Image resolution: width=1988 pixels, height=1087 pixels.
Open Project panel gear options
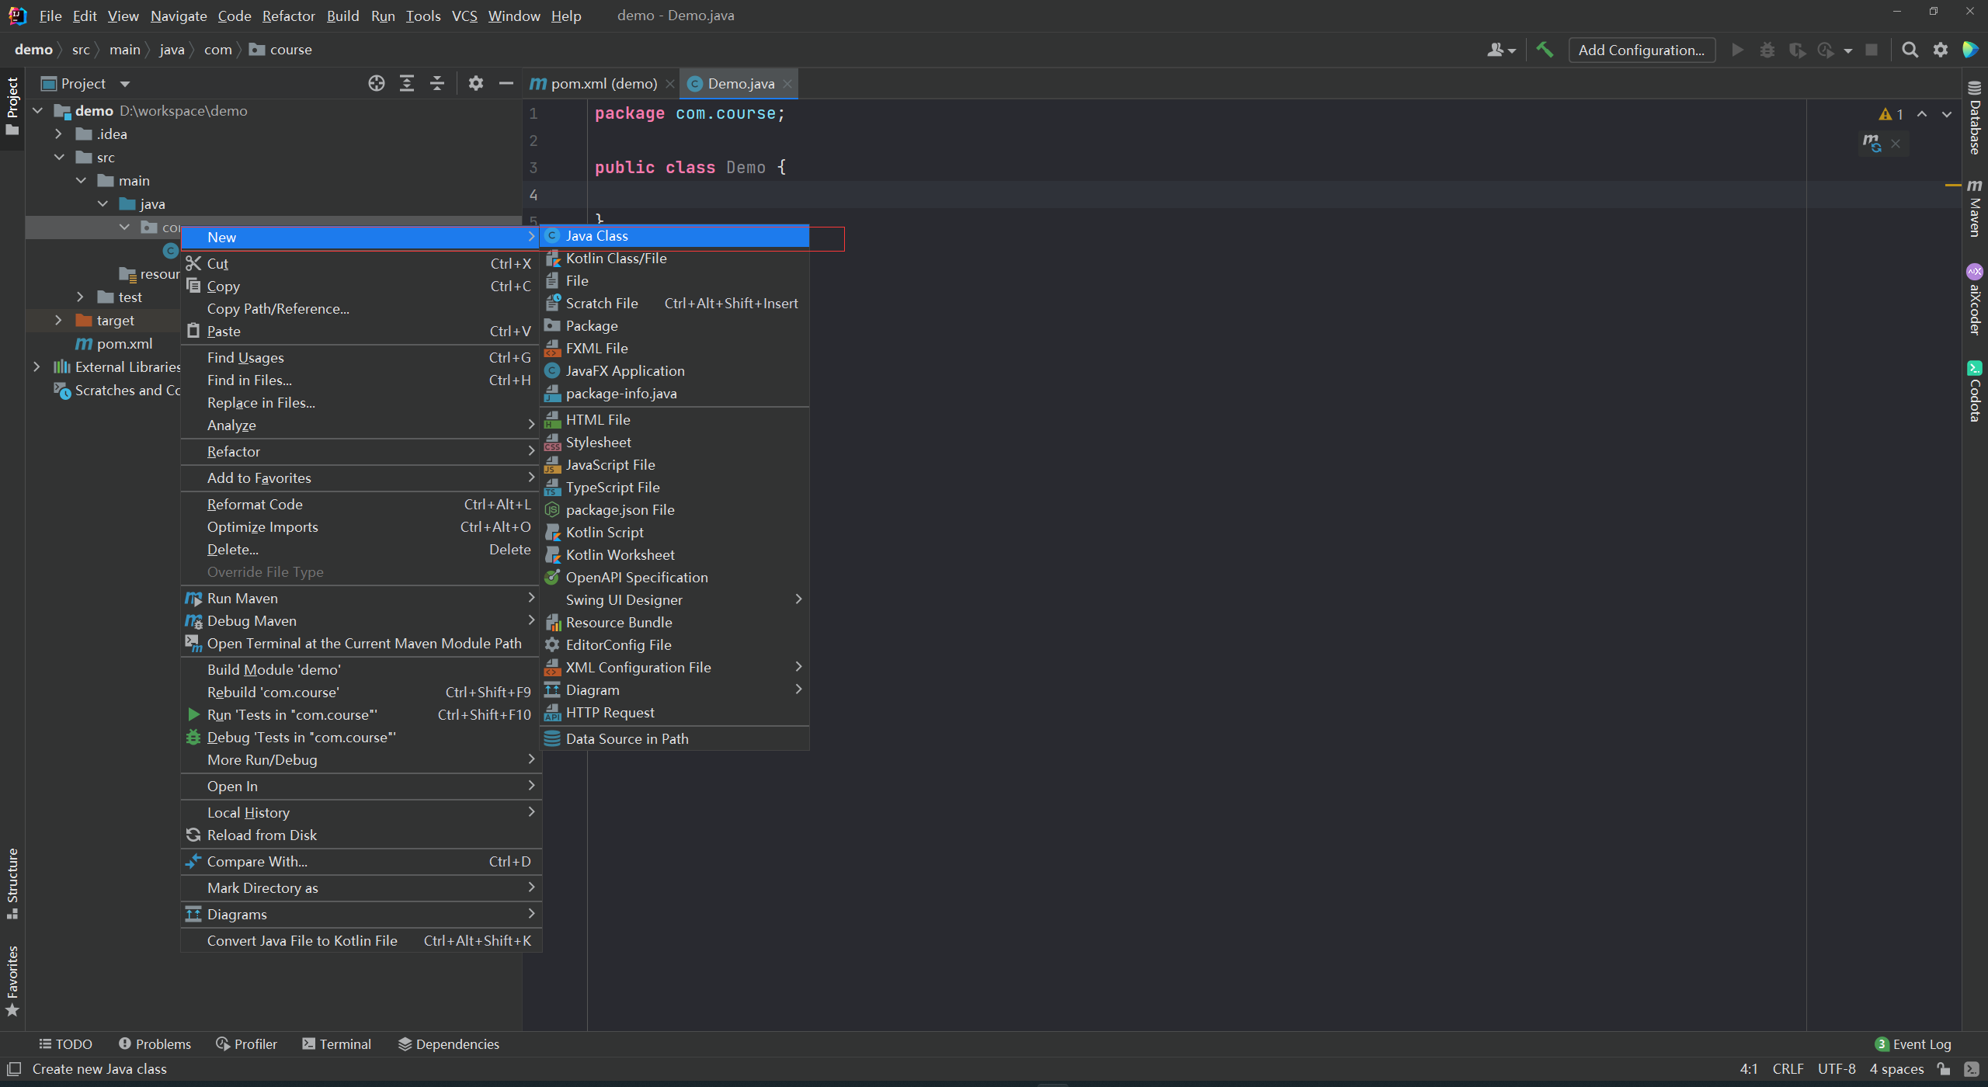[x=475, y=83]
